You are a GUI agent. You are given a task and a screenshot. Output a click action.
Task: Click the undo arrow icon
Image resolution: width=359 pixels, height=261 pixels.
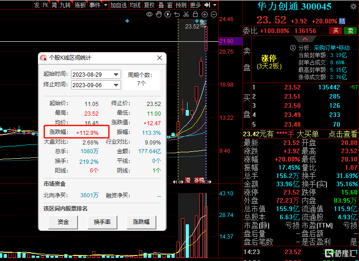(177, 14)
